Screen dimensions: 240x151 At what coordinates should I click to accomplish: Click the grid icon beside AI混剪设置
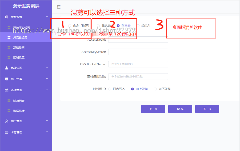point(9,37)
